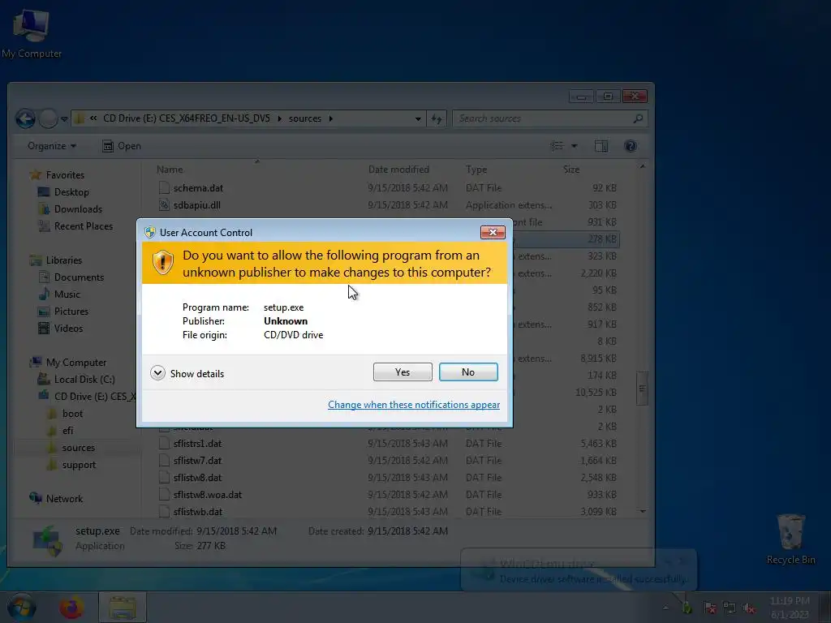Click the UAC warning shield icon
Screen dimensions: 831x623
(x=162, y=263)
